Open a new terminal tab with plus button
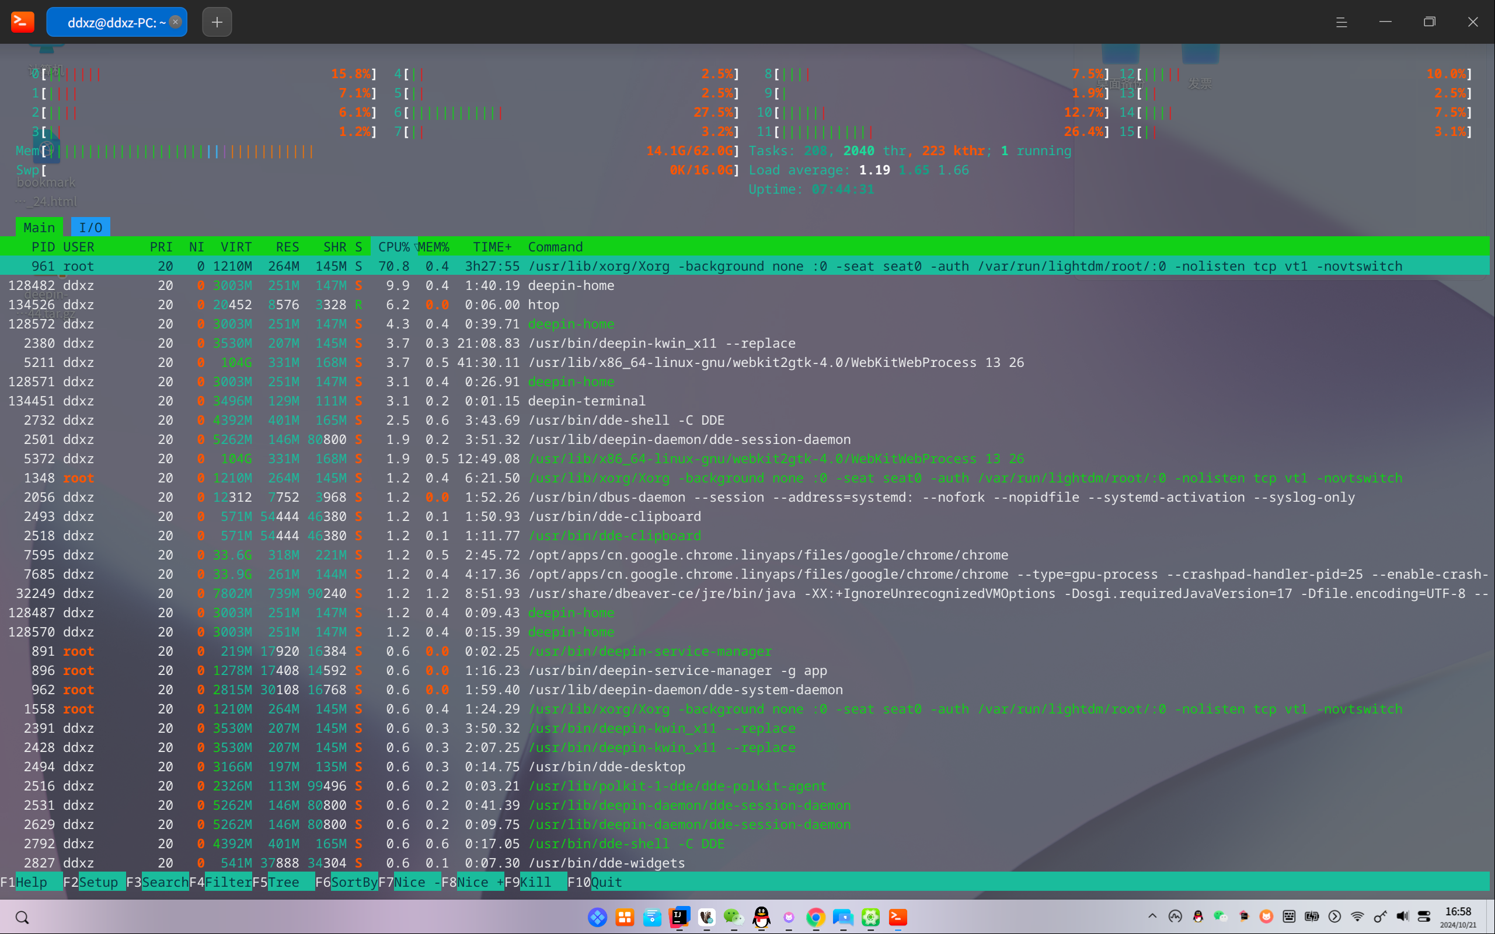The image size is (1495, 934). pyautogui.click(x=217, y=22)
